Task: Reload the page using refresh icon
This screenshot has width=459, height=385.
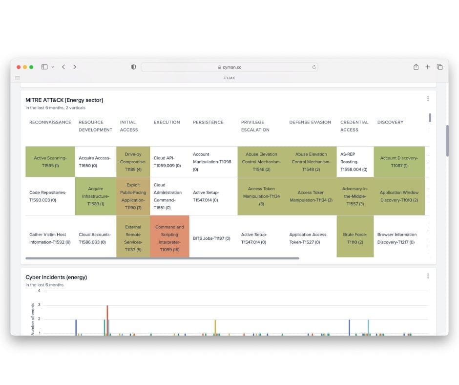Action: 313,67
